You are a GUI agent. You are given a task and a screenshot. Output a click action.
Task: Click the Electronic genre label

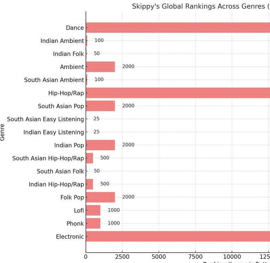[70, 237]
